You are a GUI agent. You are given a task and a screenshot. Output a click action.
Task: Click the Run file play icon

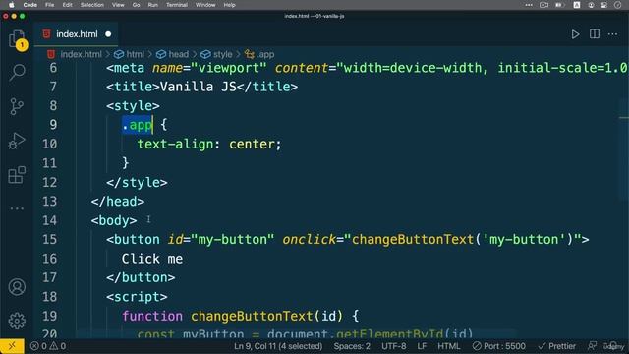575,34
